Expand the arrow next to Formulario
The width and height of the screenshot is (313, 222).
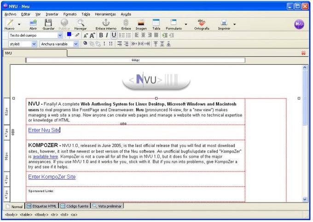186,24
